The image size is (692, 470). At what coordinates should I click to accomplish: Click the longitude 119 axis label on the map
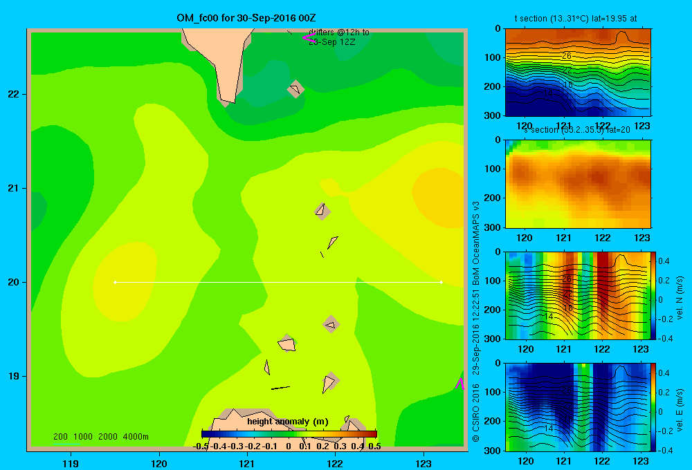[71, 463]
